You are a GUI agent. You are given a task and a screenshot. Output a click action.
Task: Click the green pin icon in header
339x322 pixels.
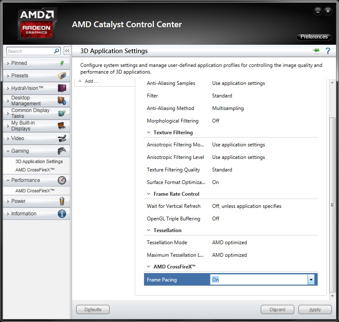pyautogui.click(x=316, y=51)
